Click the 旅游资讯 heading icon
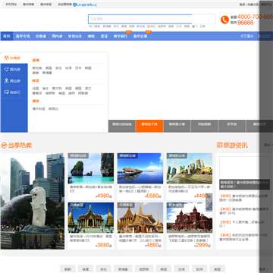The image size is (273, 273). [x=220, y=145]
